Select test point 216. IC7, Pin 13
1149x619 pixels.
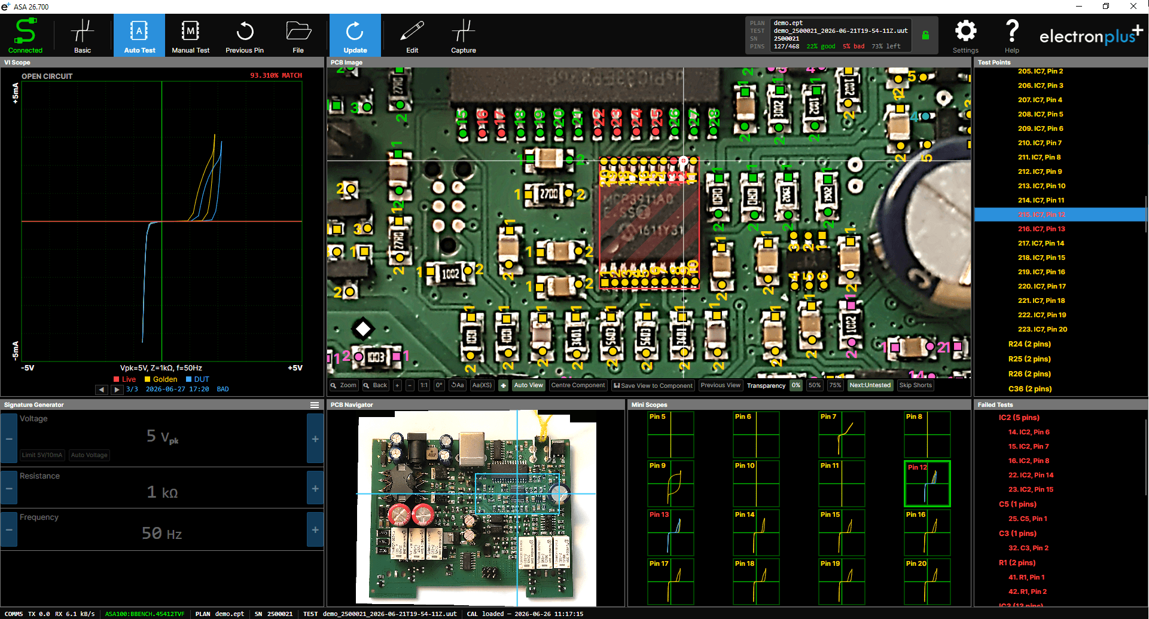[x=1041, y=229]
